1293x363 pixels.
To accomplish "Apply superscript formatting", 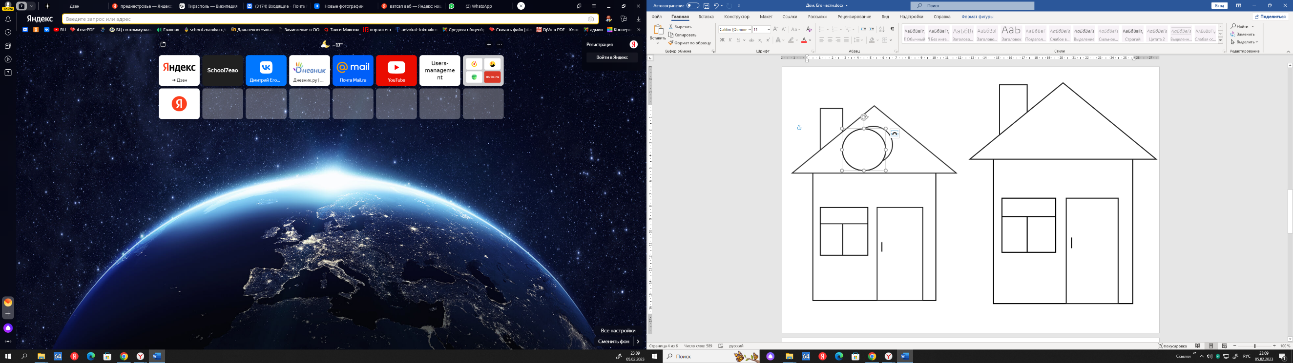I will (x=768, y=40).
